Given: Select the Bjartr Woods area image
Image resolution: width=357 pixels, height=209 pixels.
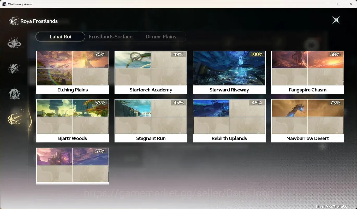Looking at the screenshot, I should point(73,117).
